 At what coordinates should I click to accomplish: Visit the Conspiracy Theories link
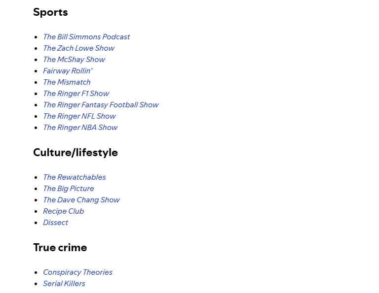point(77,272)
